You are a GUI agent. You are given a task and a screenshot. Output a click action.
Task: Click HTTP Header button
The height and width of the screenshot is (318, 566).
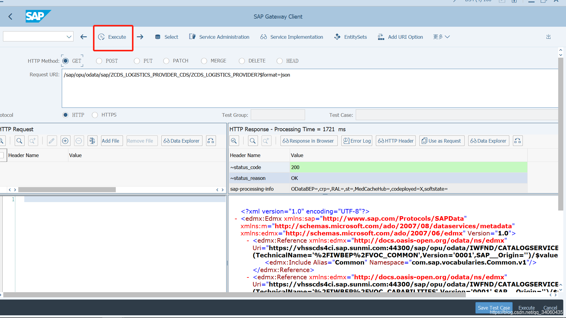coord(396,141)
